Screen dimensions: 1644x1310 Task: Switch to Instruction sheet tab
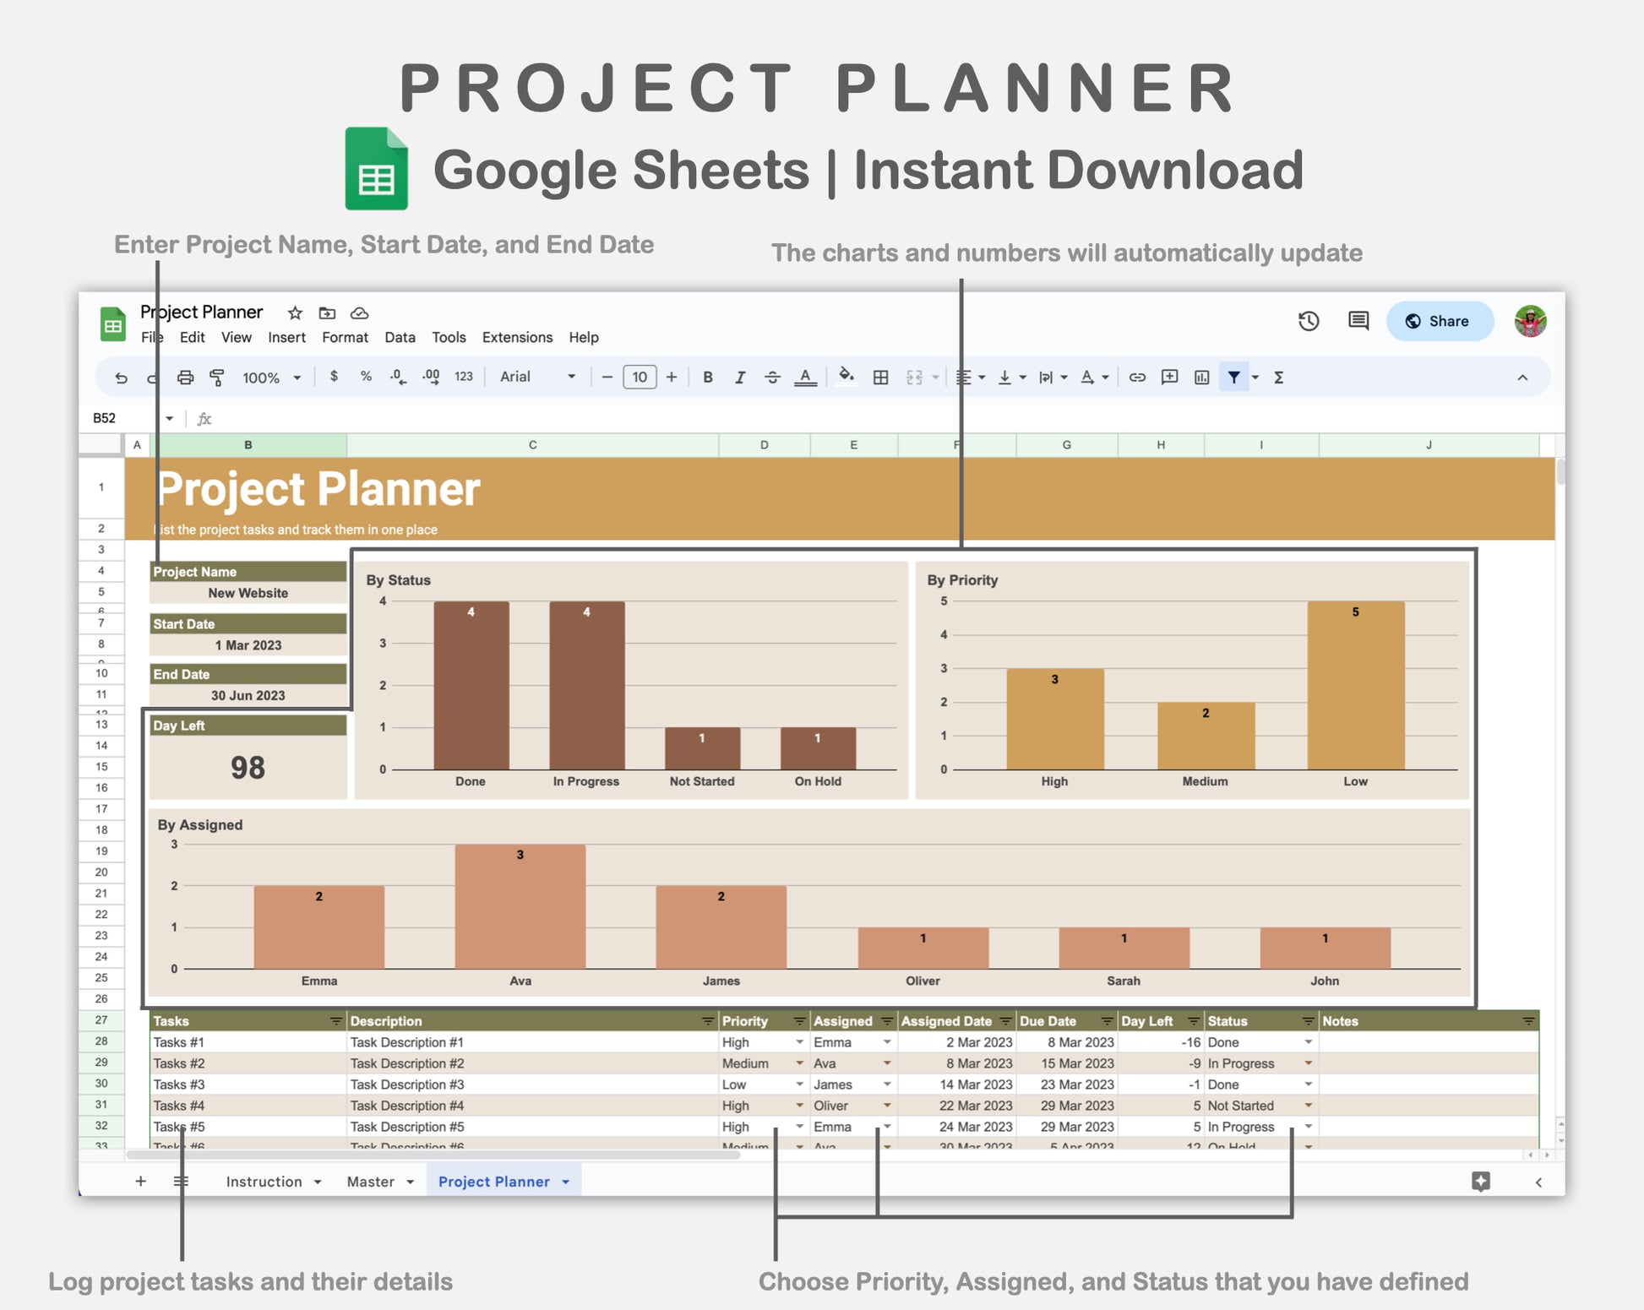point(264,1182)
